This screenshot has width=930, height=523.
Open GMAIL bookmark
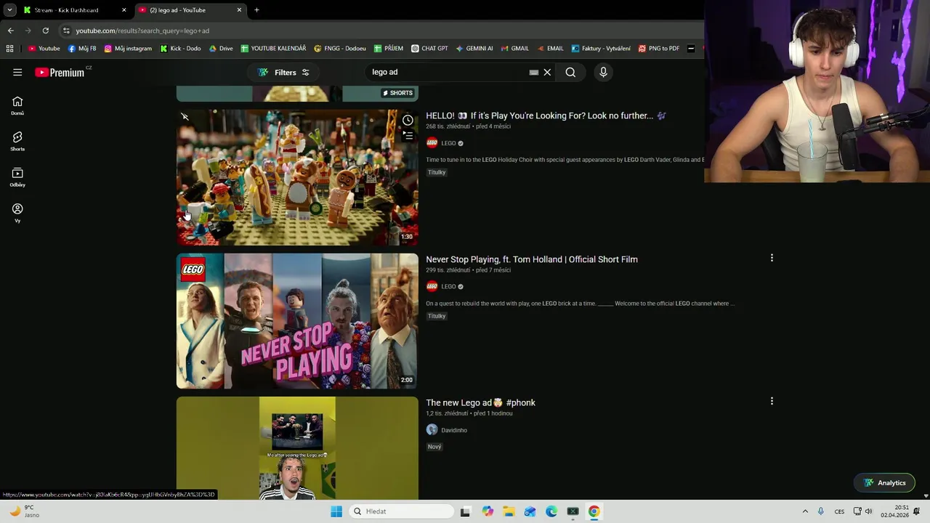click(515, 49)
